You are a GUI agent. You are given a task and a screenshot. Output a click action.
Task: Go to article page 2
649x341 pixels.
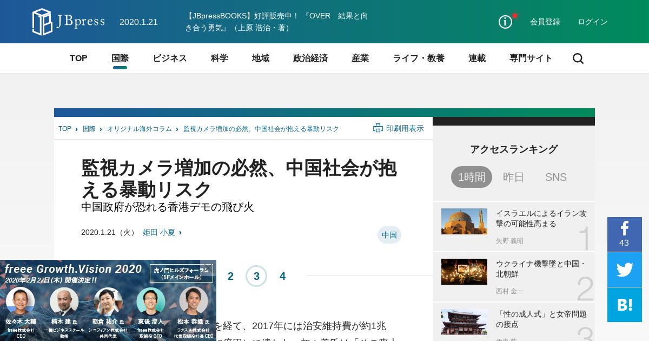pos(230,276)
